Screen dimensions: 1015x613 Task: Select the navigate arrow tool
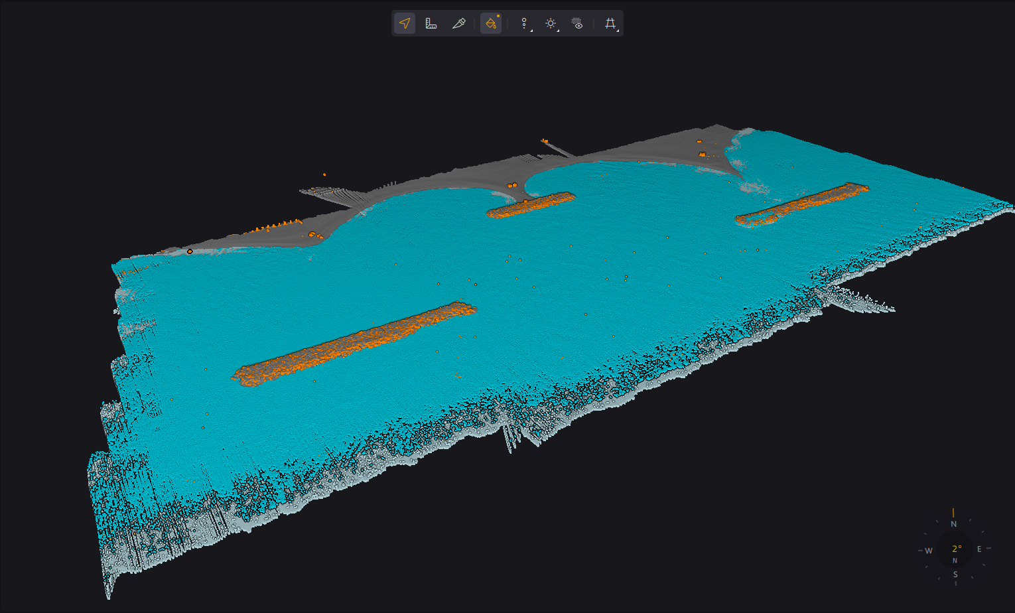(405, 23)
